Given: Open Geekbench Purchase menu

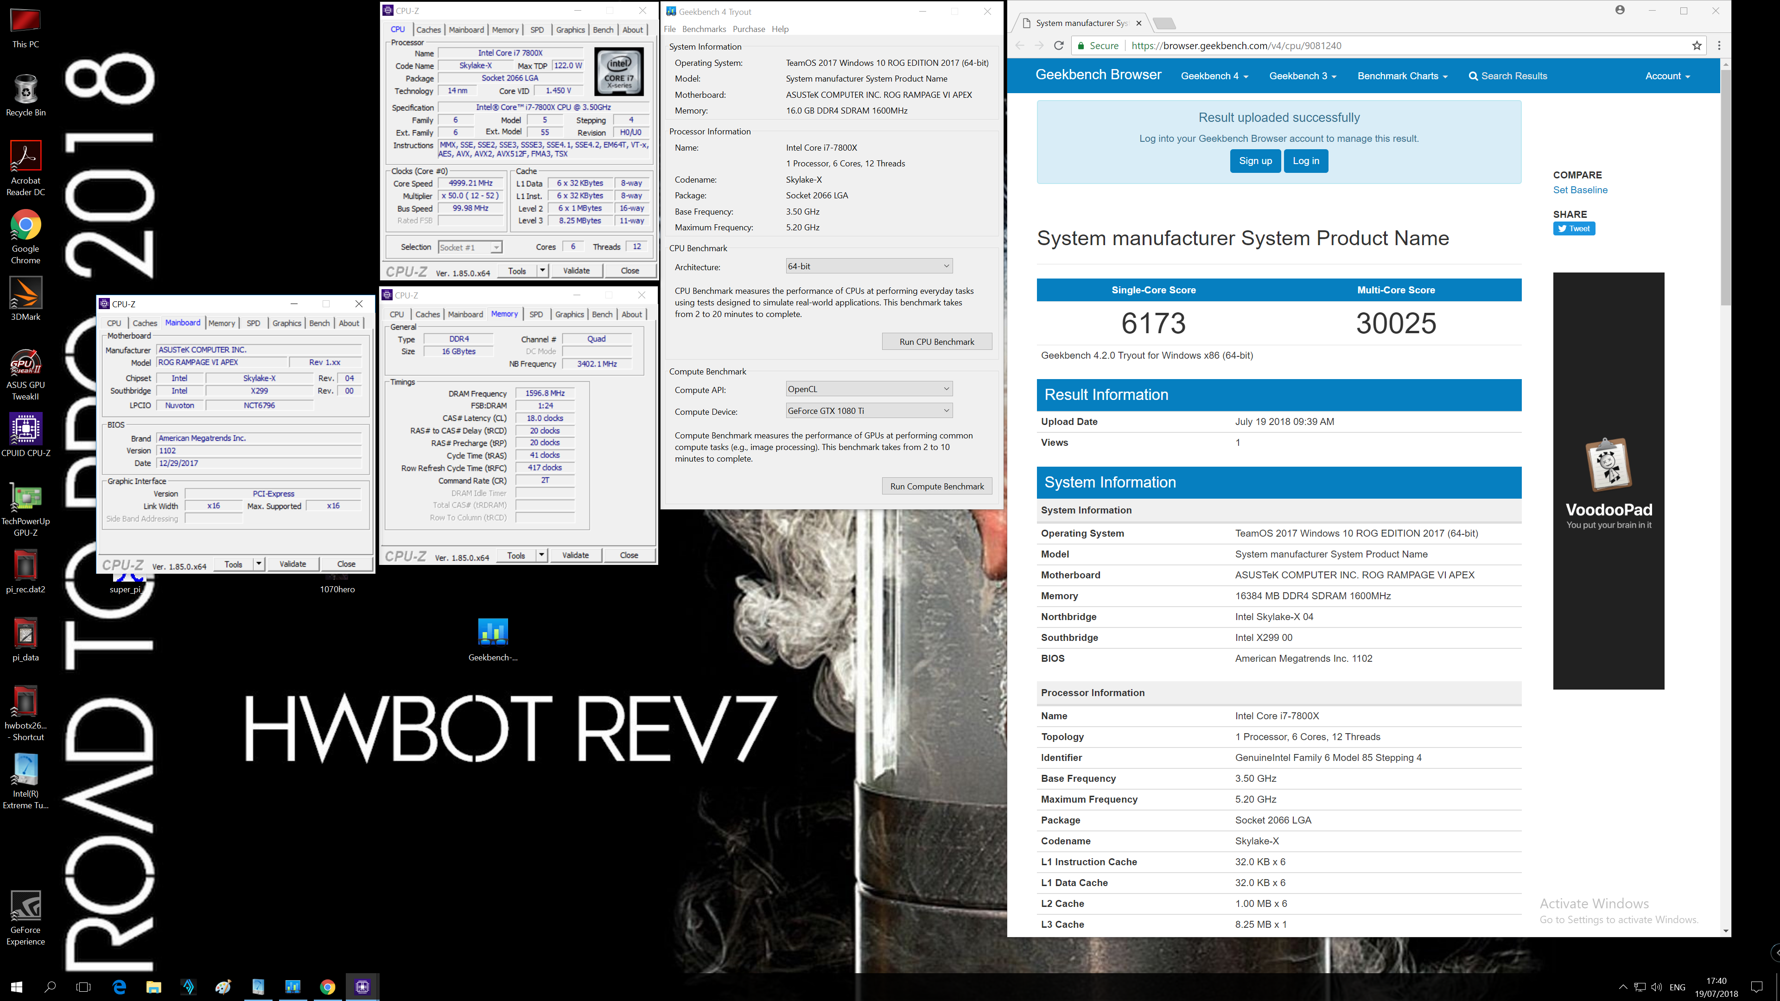Looking at the screenshot, I should [x=749, y=29].
